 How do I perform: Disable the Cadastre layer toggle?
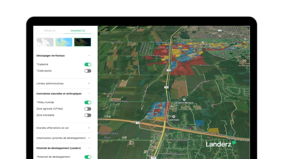click(88, 64)
